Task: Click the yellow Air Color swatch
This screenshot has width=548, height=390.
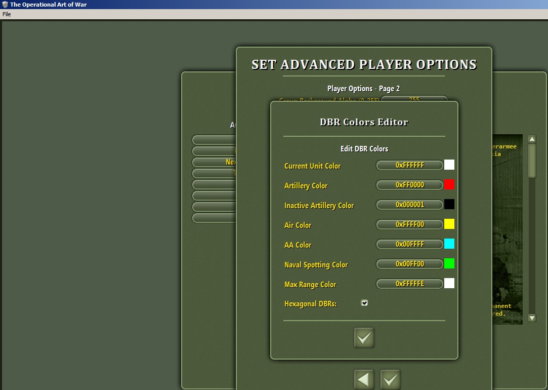Action: coord(449,224)
